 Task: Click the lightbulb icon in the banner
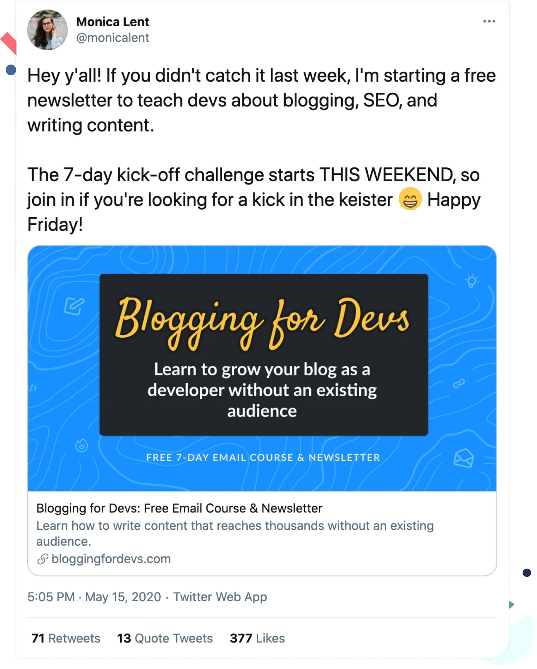pyautogui.click(x=472, y=281)
